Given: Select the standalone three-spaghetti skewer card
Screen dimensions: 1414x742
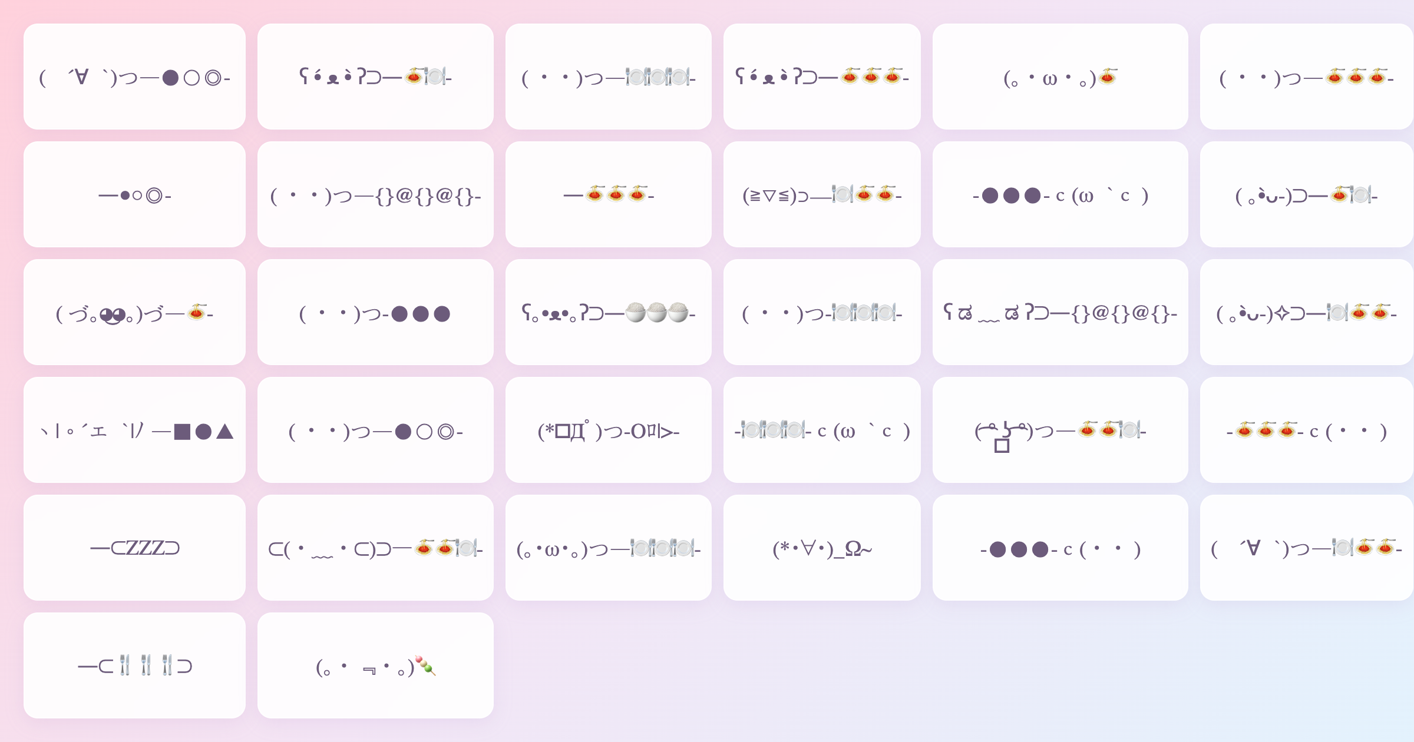Looking at the screenshot, I should click(x=608, y=194).
